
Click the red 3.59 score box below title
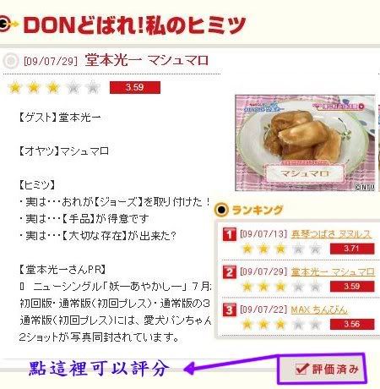pyautogui.click(x=135, y=87)
